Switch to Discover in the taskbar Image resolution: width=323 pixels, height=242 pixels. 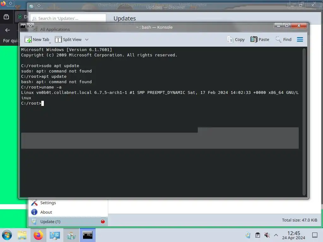tap(71, 235)
